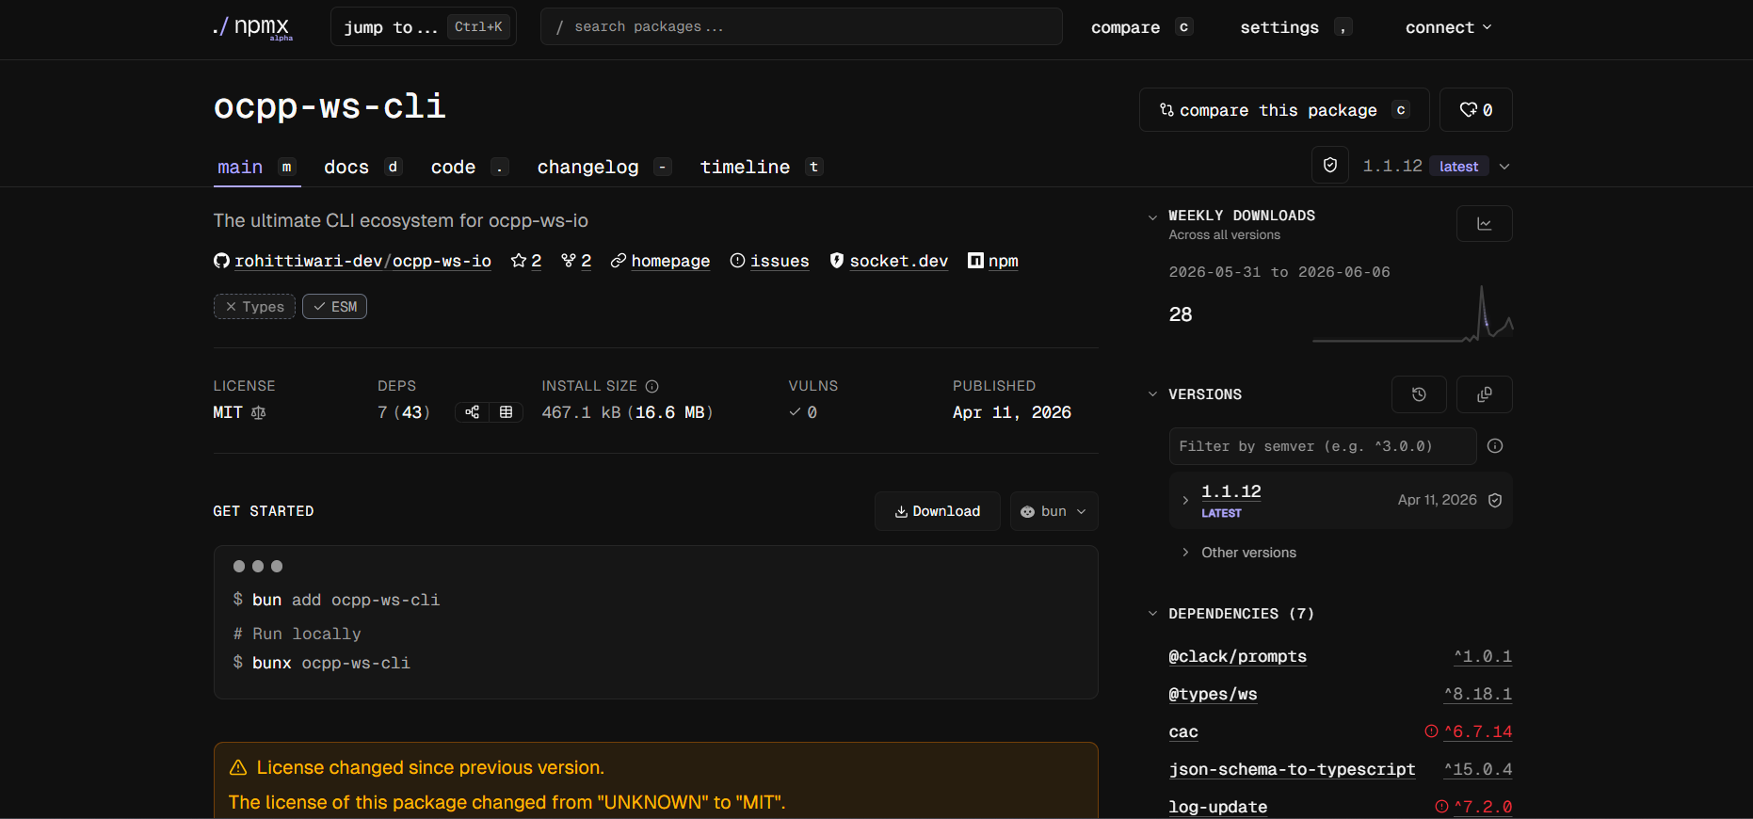Collapse the Weekly Downloads section

tap(1152, 217)
